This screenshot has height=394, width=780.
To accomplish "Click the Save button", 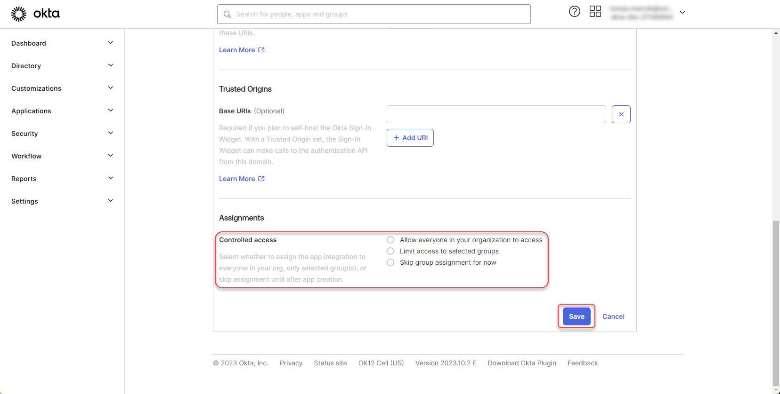I will 576,316.
